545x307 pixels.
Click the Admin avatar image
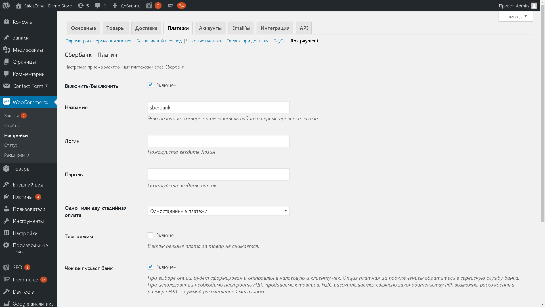(534, 6)
